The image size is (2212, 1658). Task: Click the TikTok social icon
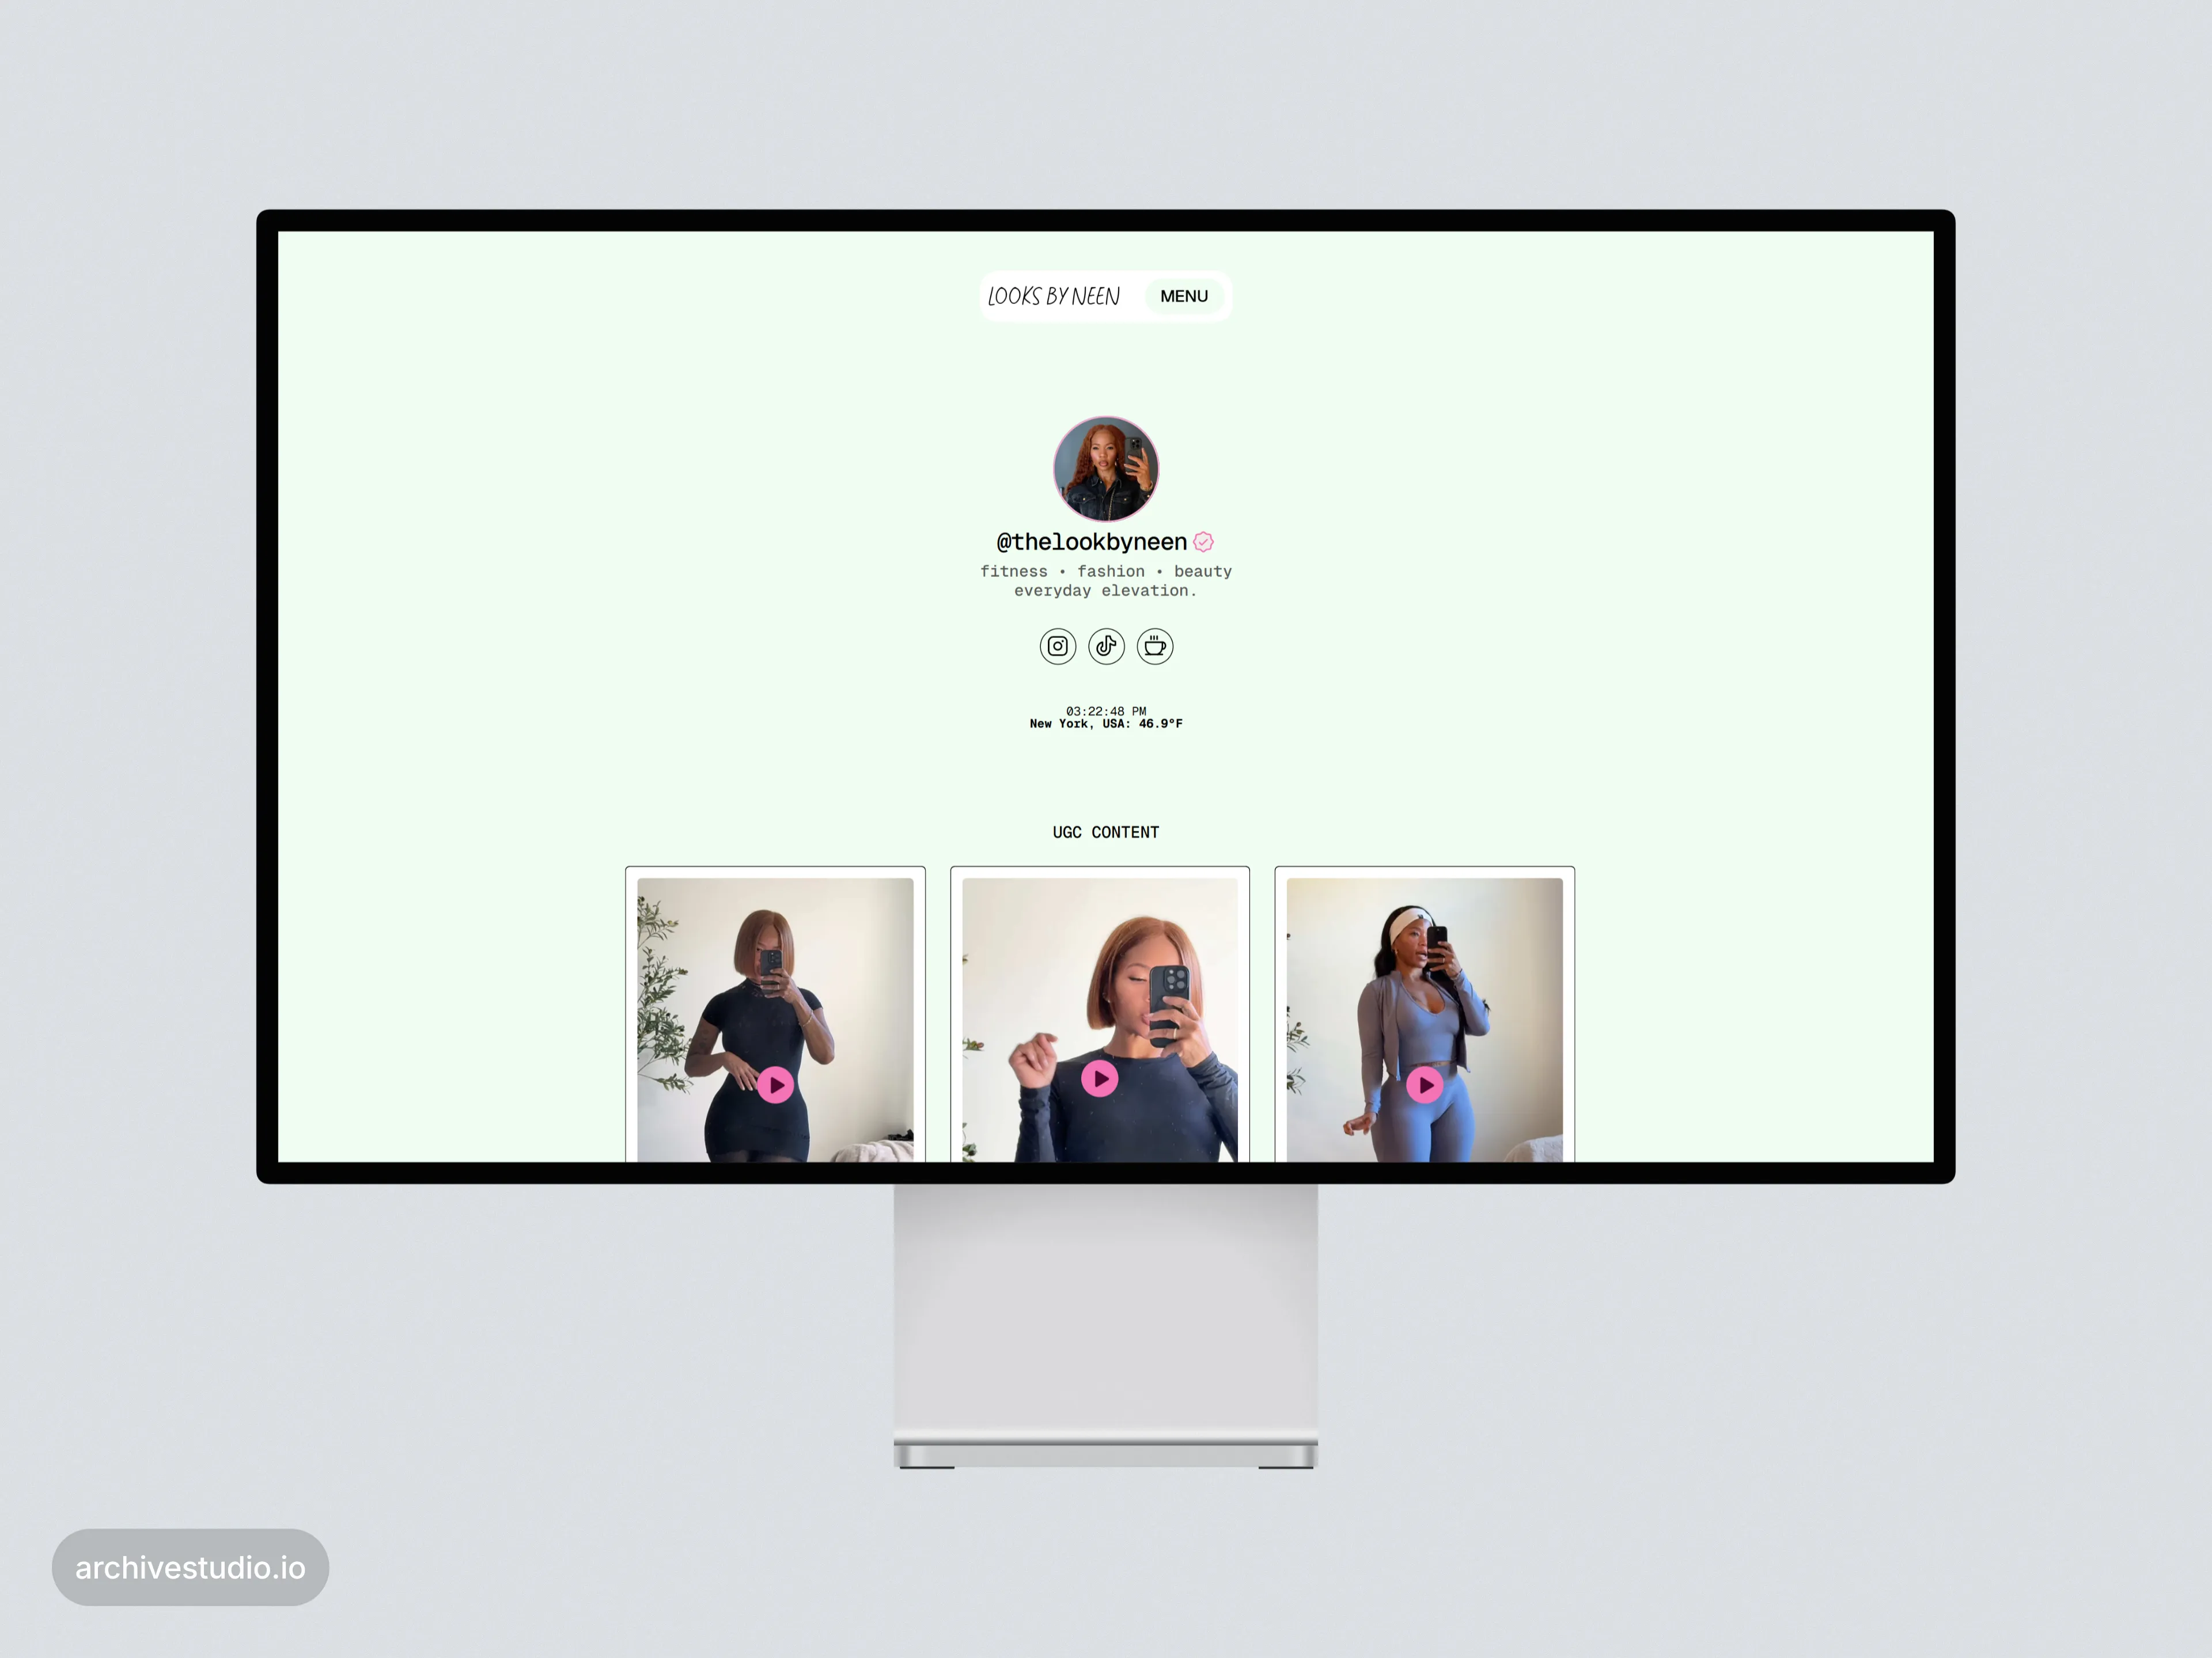1106,647
